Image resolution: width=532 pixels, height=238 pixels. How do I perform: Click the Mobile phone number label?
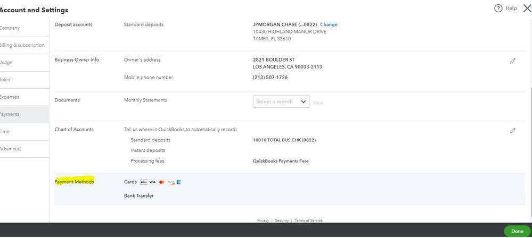click(x=149, y=77)
